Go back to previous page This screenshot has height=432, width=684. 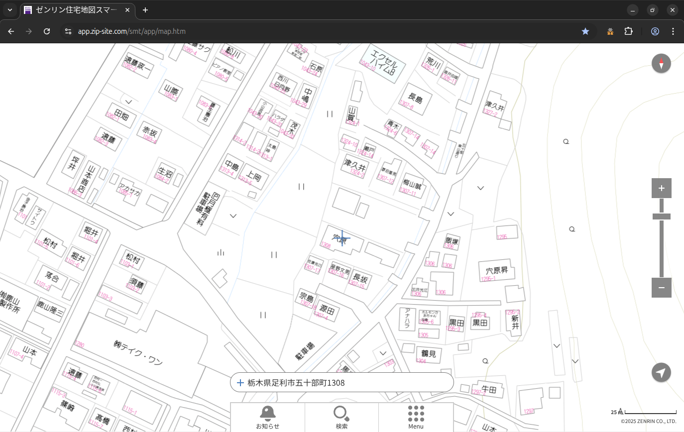tap(11, 31)
